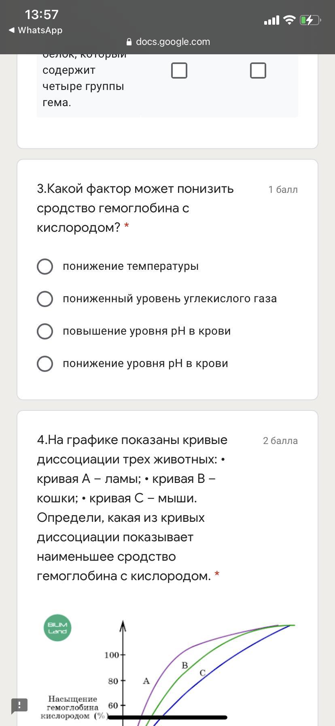This screenshot has width=335, height=726.
Task: Tap the battery charging icon
Action: click(x=310, y=20)
